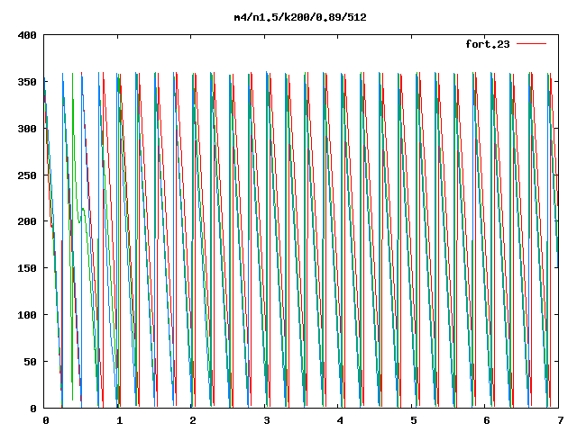Viewport: 577px width, 432px height.
Task: Click the red legend line sample
Action: click(531, 44)
